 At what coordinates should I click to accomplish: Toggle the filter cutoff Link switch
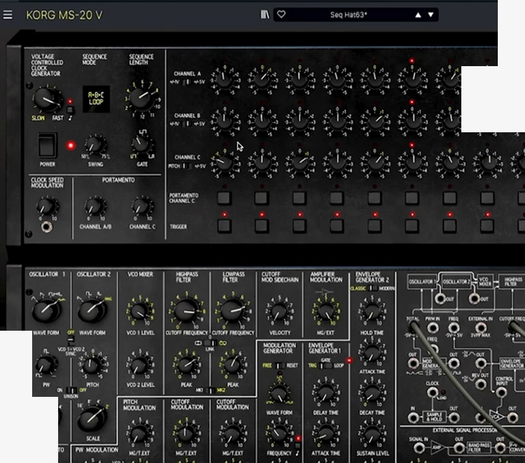pos(210,343)
